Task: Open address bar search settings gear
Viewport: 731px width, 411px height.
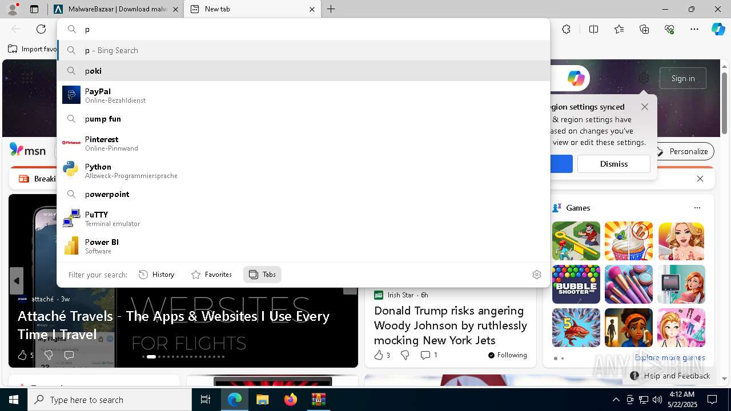Action: click(x=537, y=275)
